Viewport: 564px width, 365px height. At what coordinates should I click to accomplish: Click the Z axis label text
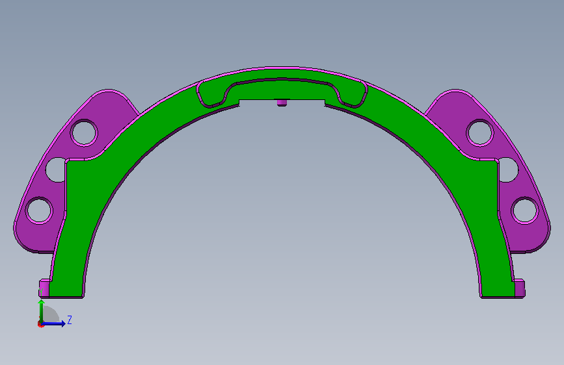coord(70,320)
